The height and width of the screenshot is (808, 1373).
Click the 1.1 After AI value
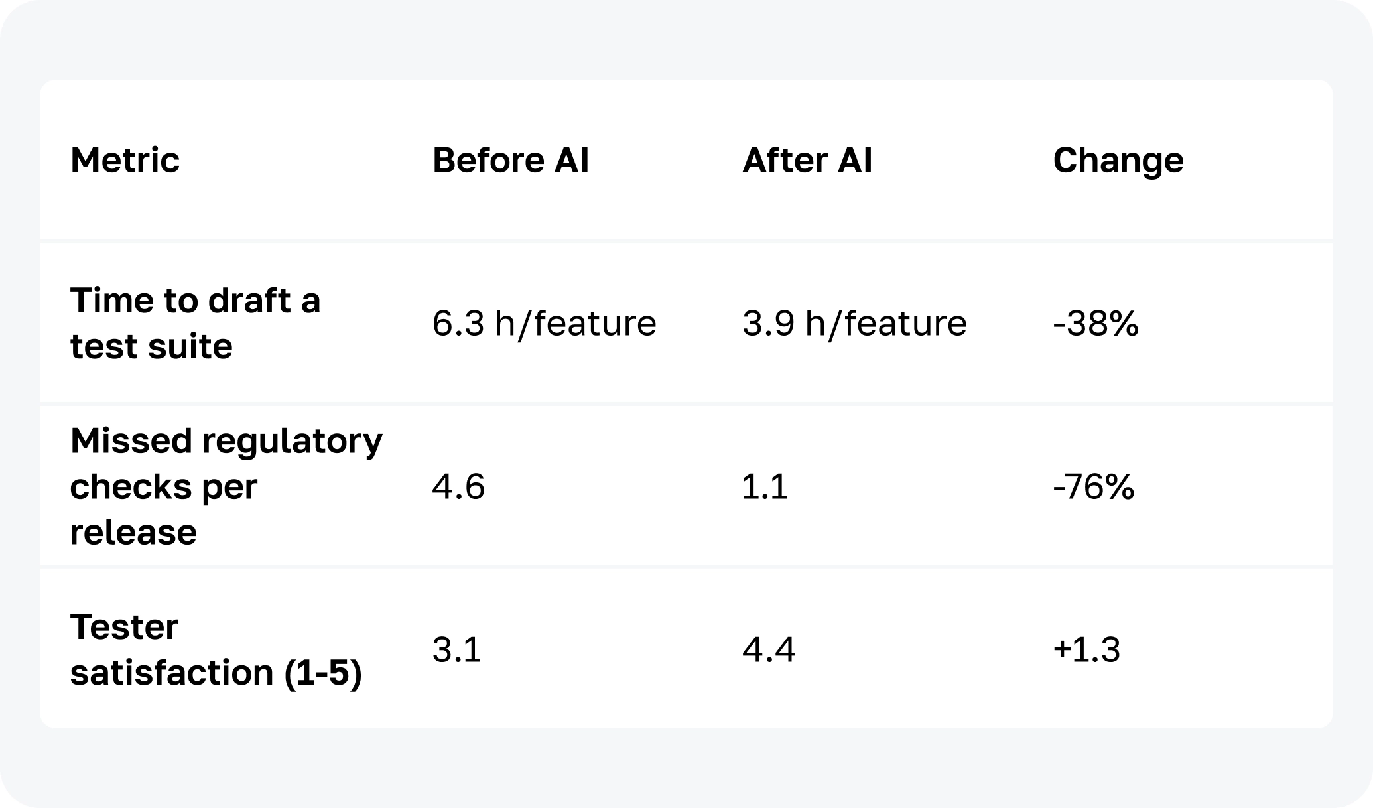[765, 486]
